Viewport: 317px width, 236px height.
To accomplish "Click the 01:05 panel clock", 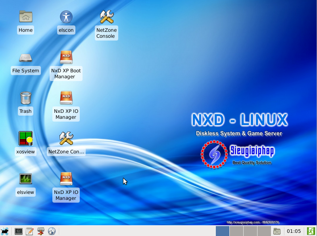I will [294, 231].
